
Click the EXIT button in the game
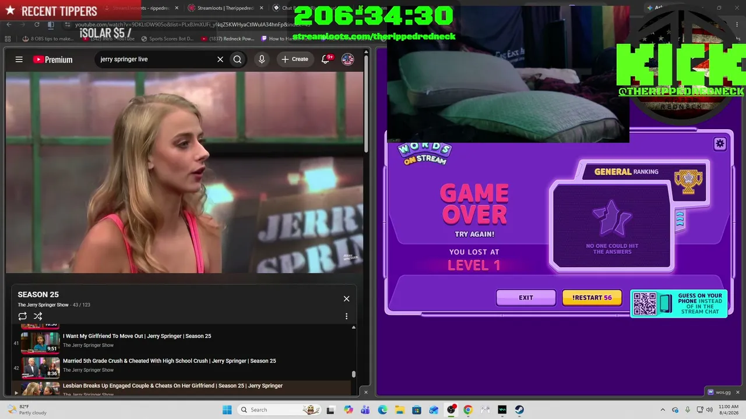(x=526, y=297)
